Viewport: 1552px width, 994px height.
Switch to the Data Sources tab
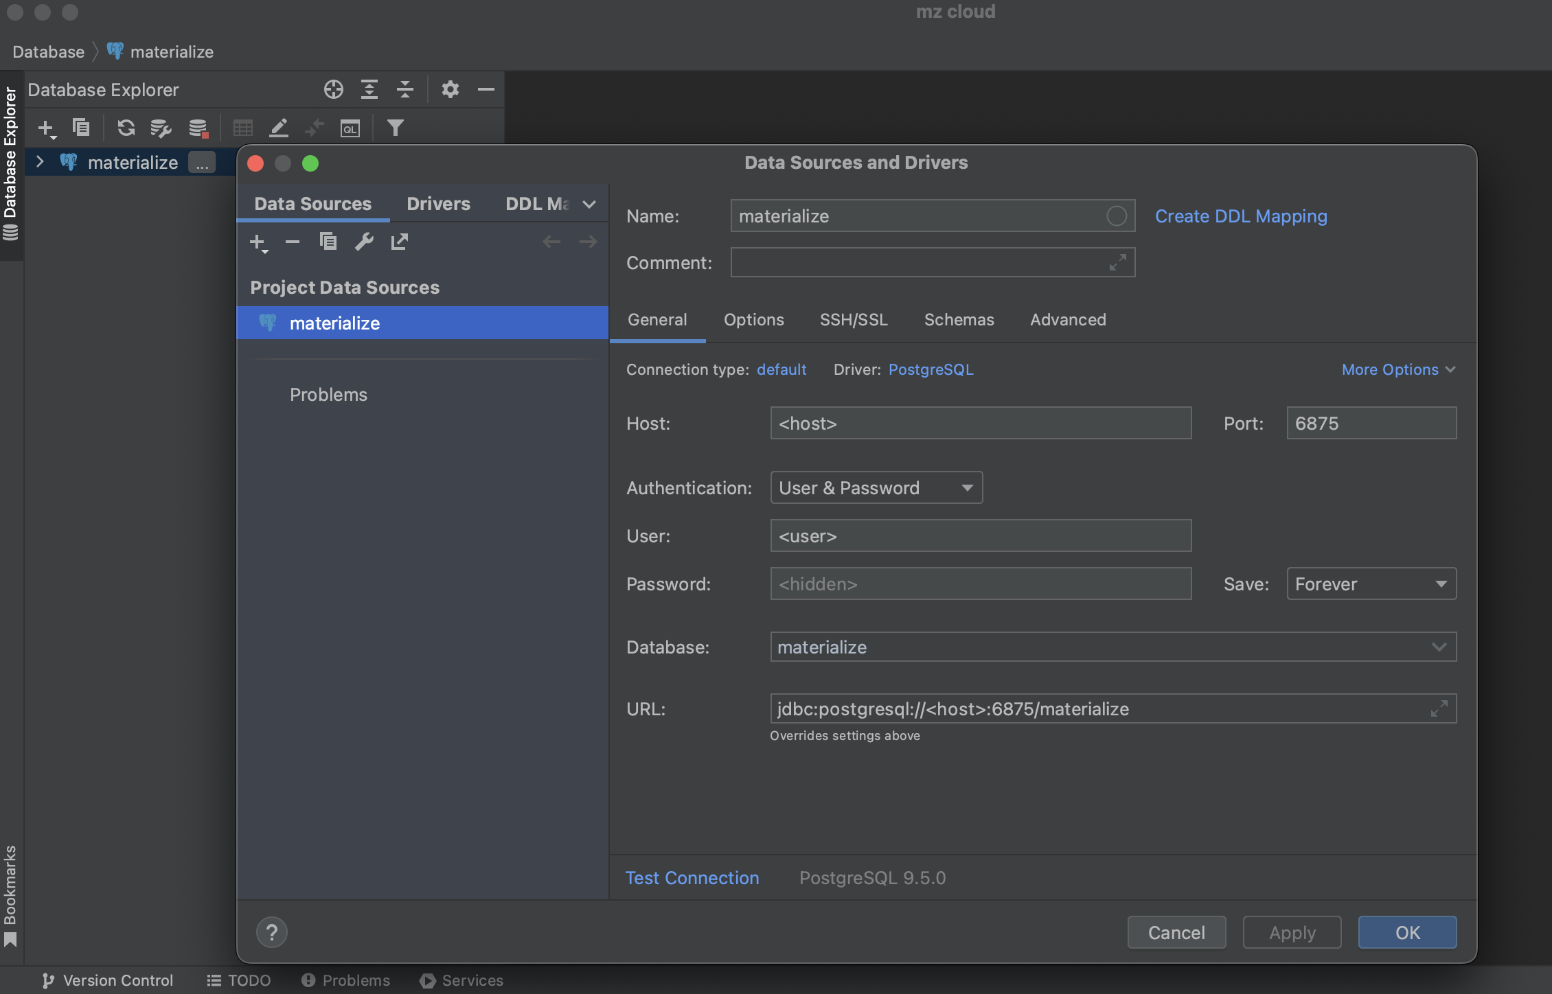point(313,204)
